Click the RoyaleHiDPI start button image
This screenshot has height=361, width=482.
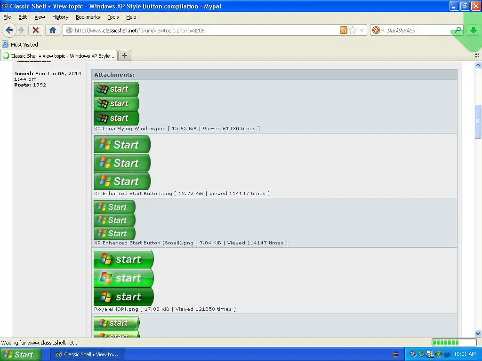point(124,278)
